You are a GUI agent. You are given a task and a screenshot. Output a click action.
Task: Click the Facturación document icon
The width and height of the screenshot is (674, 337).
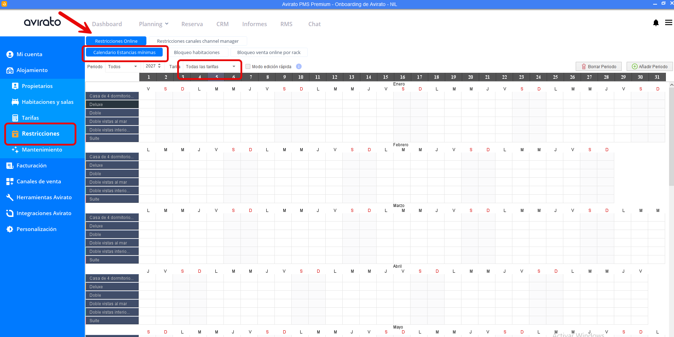click(x=10, y=166)
